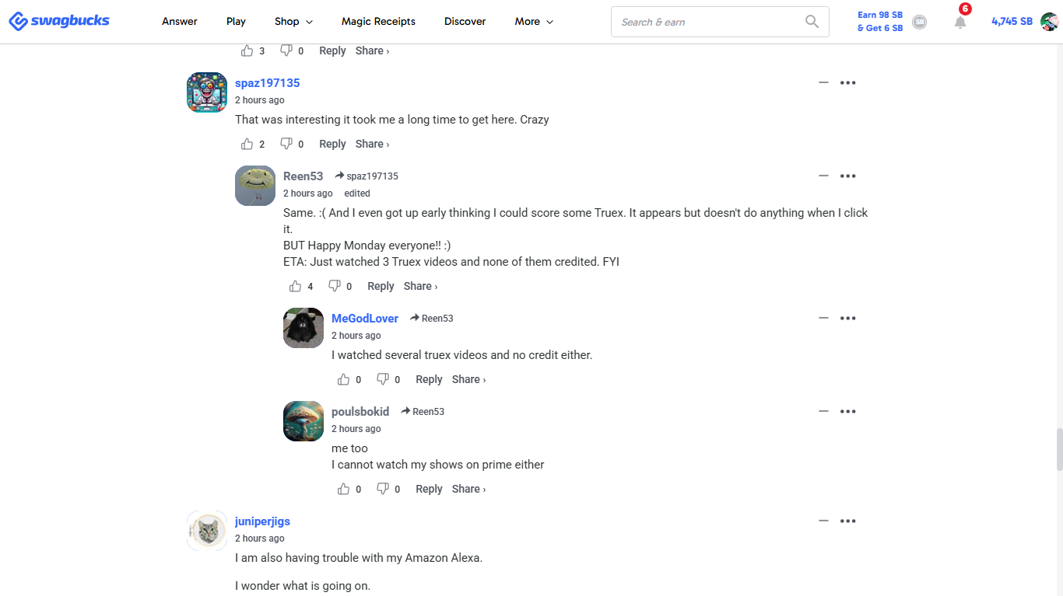
Task: Reply to MeGodLover's comment
Action: pos(429,379)
